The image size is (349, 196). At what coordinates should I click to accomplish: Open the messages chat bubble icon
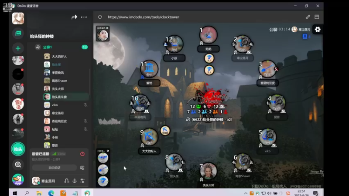coord(18,34)
